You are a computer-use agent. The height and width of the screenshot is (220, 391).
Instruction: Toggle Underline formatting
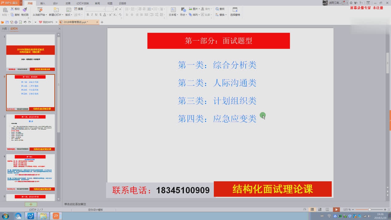[x=96, y=15]
